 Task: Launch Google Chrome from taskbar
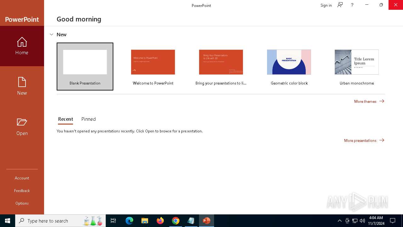click(x=176, y=221)
